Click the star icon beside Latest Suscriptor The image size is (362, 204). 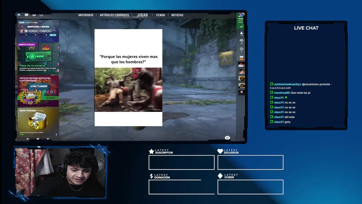tap(151, 152)
